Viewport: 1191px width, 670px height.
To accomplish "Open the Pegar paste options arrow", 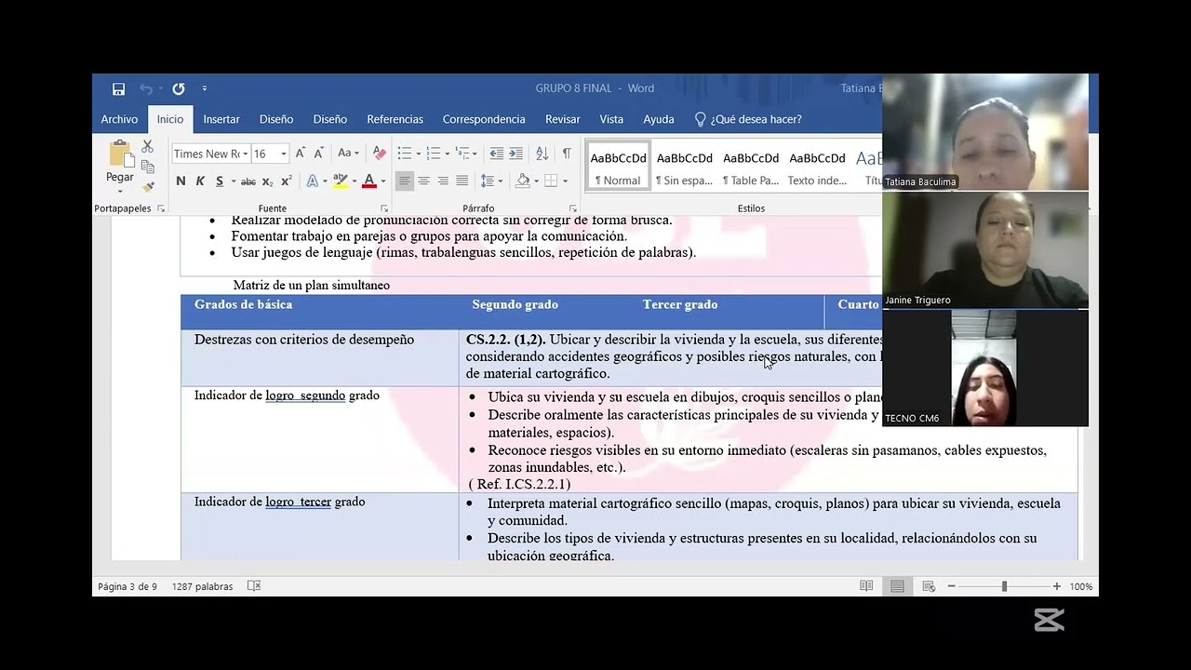I will (x=119, y=189).
